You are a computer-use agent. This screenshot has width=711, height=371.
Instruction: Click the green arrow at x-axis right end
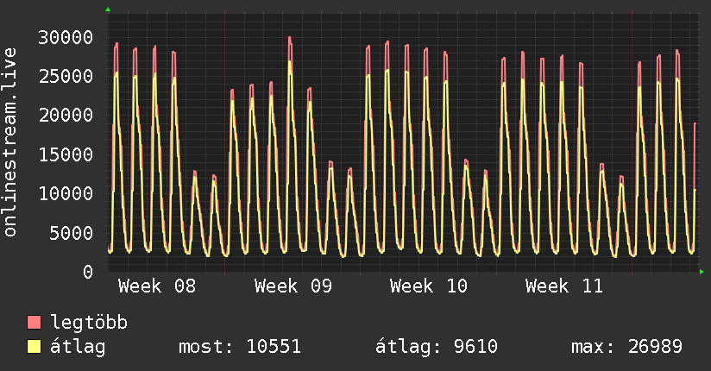click(702, 272)
